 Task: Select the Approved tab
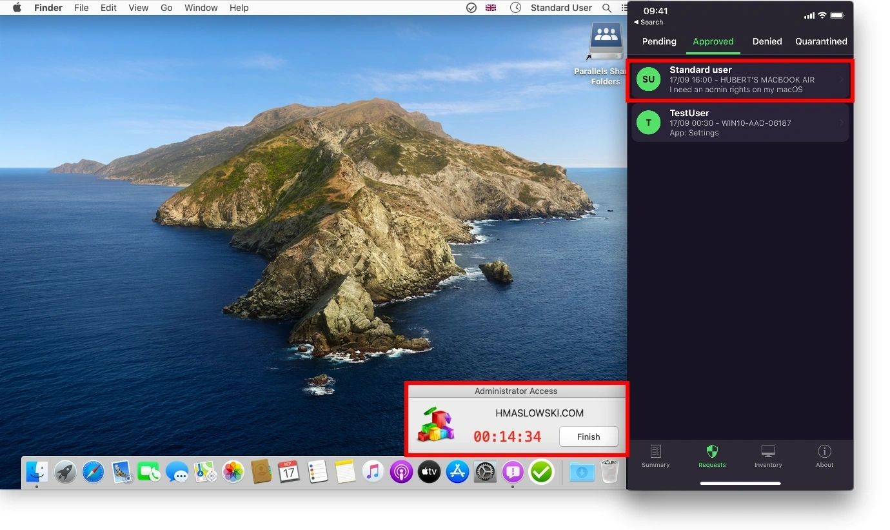click(713, 41)
